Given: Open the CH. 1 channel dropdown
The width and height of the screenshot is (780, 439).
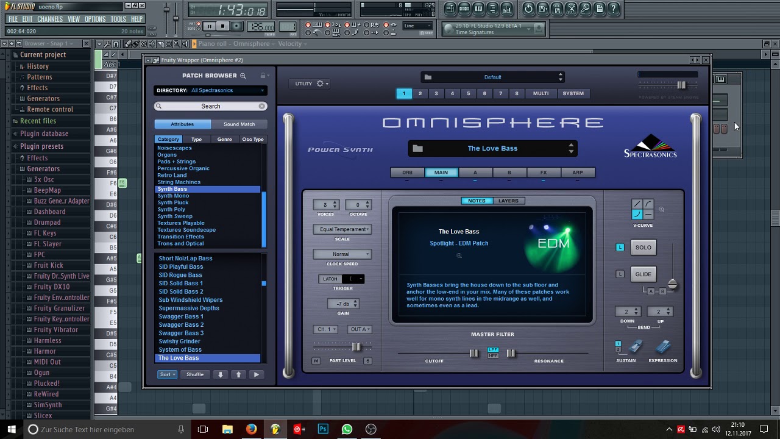Looking at the screenshot, I should click(325, 329).
